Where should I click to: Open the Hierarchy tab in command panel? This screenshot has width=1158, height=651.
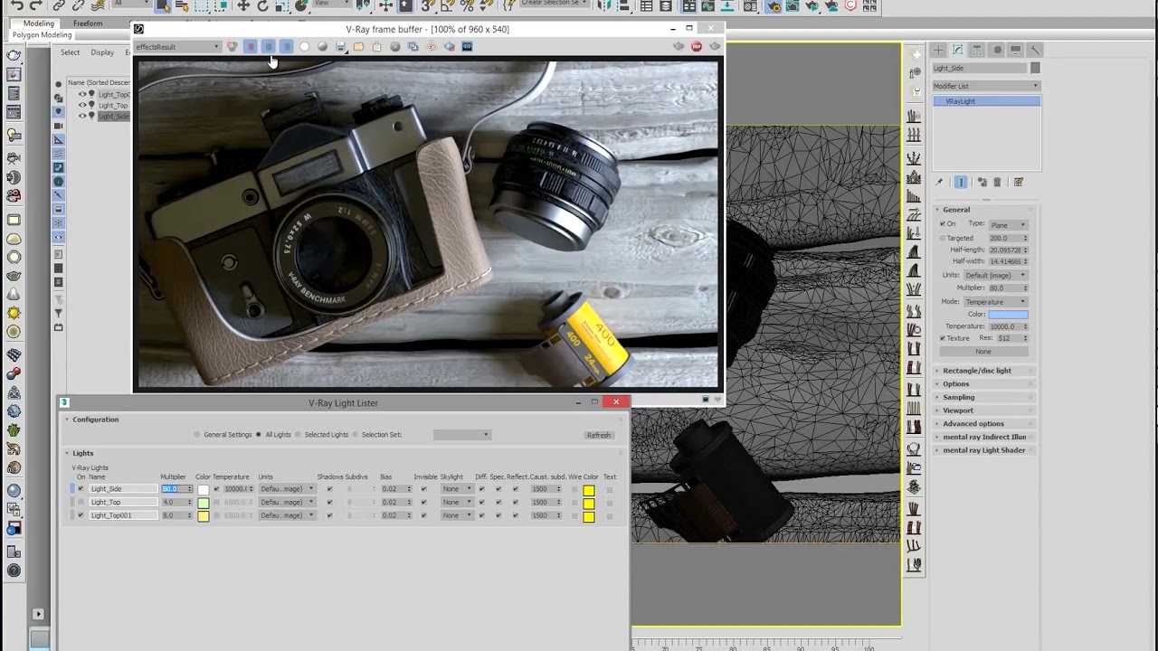coord(977,50)
